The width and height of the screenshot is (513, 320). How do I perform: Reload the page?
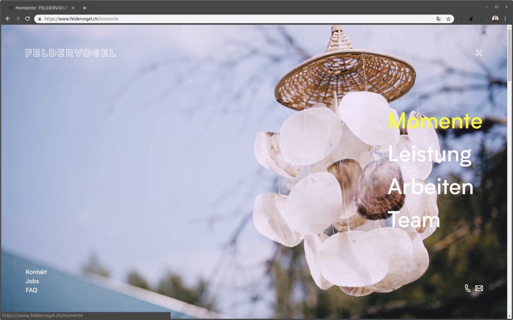27,19
